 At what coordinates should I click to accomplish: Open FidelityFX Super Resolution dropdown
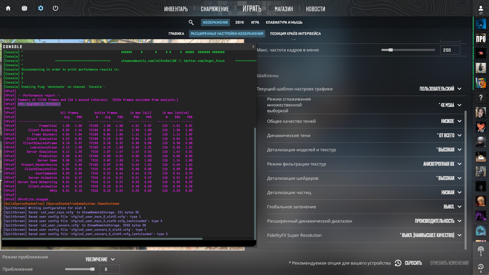point(430,235)
